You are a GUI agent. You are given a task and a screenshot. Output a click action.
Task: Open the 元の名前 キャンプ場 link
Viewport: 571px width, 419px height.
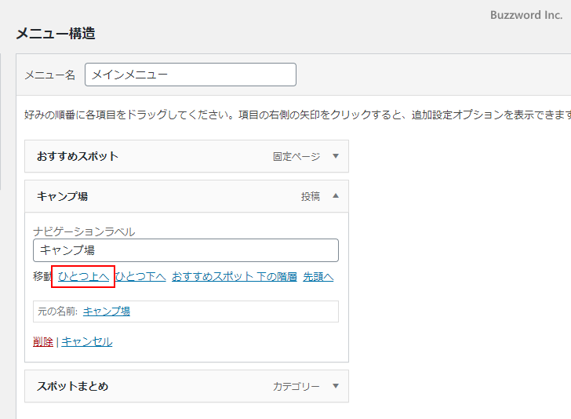pyautogui.click(x=106, y=311)
